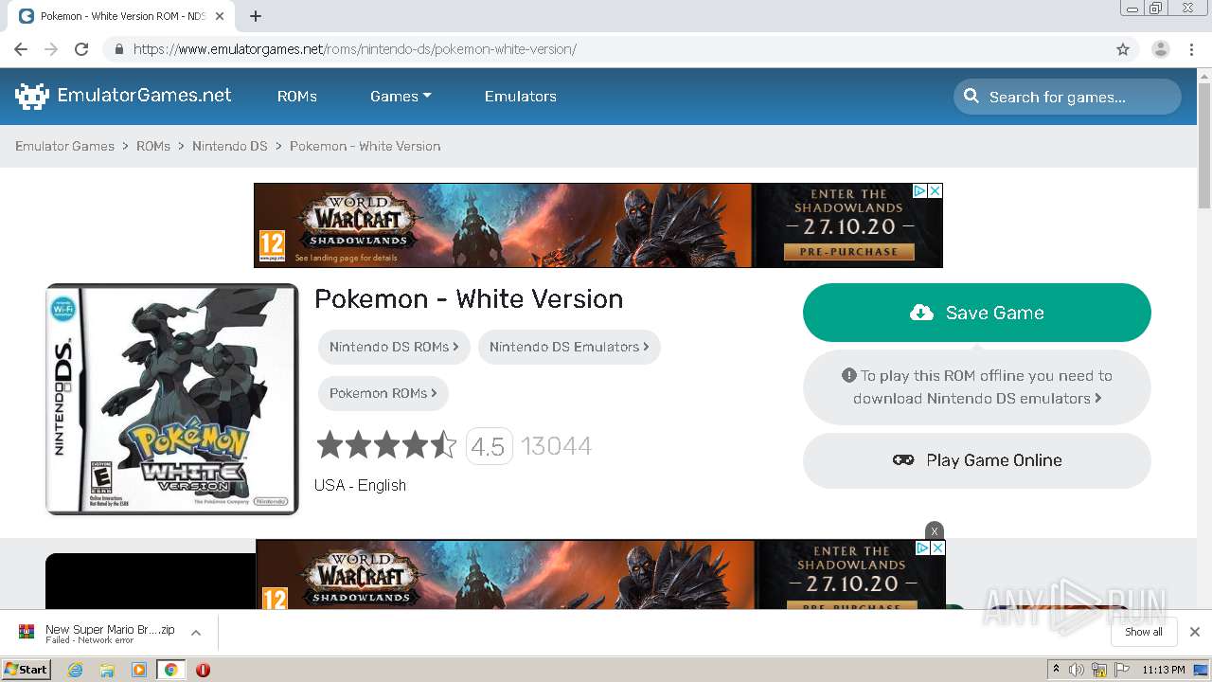
Task: Launch Internet Explorer from taskbar
Action: (76, 670)
